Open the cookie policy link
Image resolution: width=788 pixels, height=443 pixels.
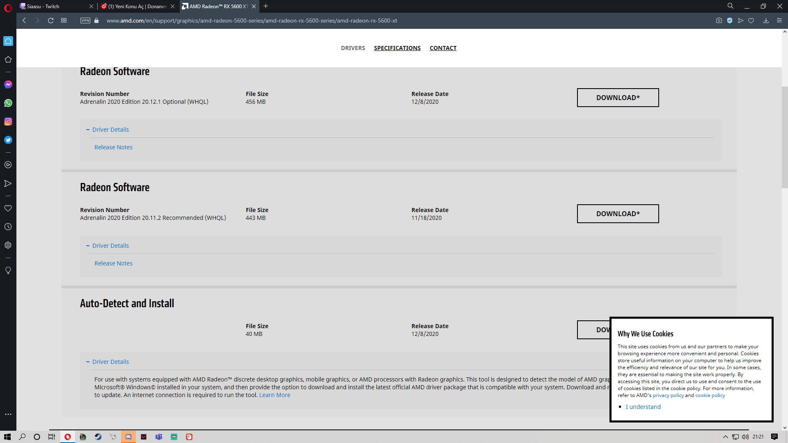tap(710, 395)
